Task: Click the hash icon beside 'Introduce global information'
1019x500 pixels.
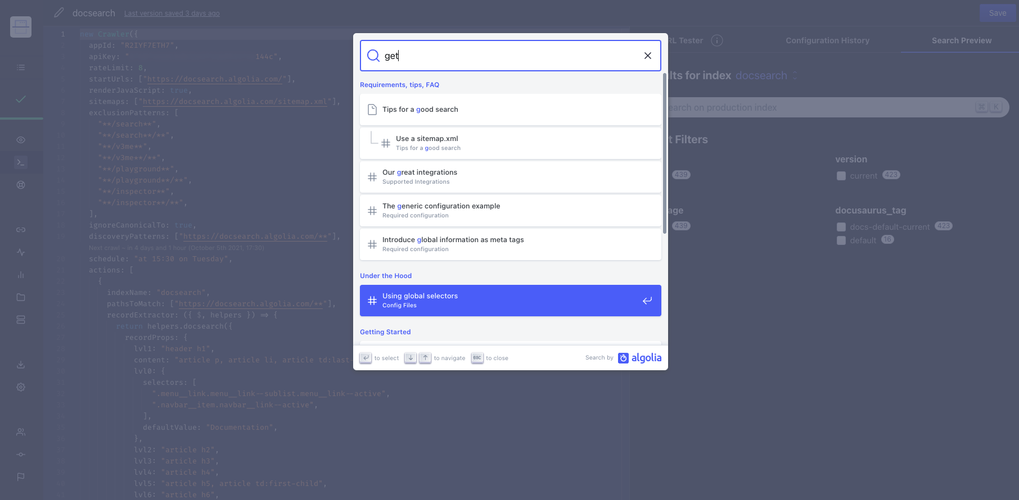Action: pos(372,244)
